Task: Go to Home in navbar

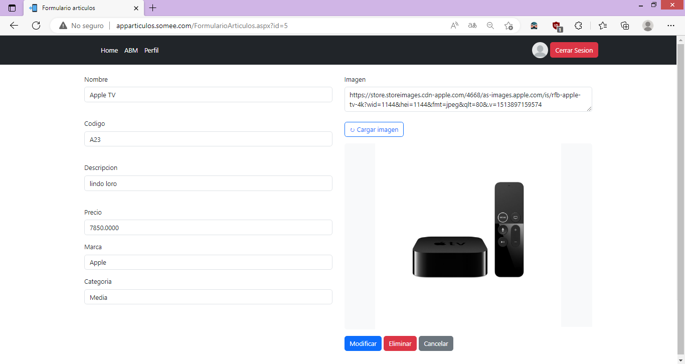Action: pos(109,50)
